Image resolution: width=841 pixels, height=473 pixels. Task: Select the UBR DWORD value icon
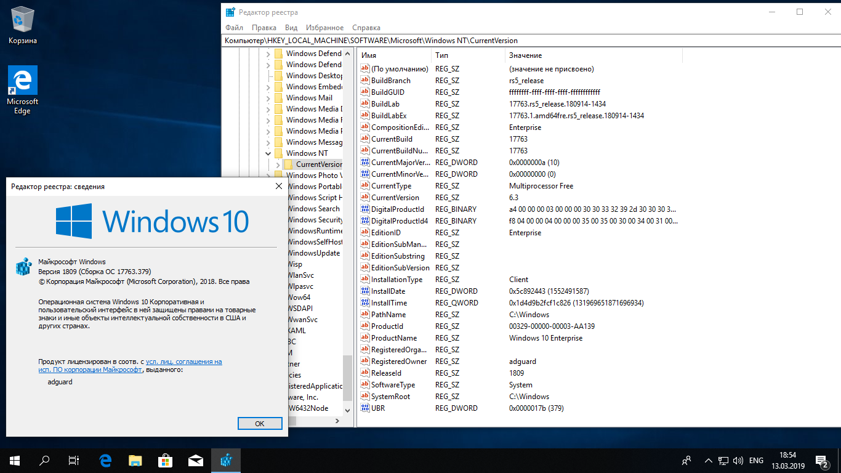364,408
